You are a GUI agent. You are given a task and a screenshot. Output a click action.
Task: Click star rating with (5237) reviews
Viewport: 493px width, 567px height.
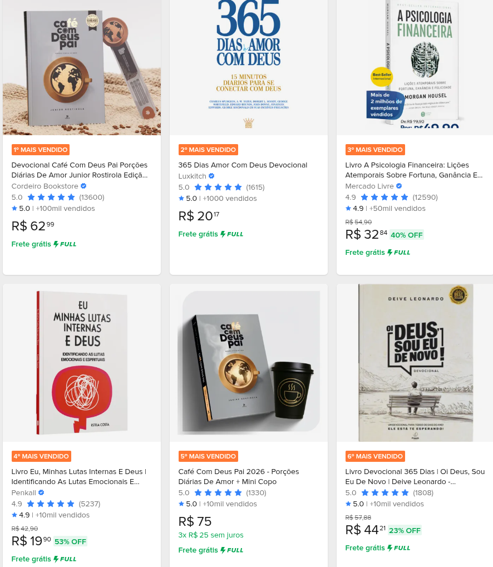pyautogui.click(x=56, y=504)
